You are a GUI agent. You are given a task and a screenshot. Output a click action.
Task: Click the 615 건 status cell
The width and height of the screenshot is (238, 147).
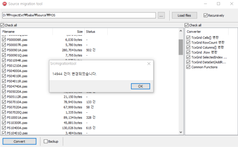(91, 128)
